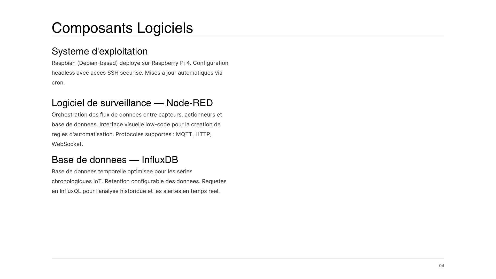This screenshot has width=496, height=279.
Task: Click 'Mises a jour automatiques via' text
Action: click(x=184, y=73)
